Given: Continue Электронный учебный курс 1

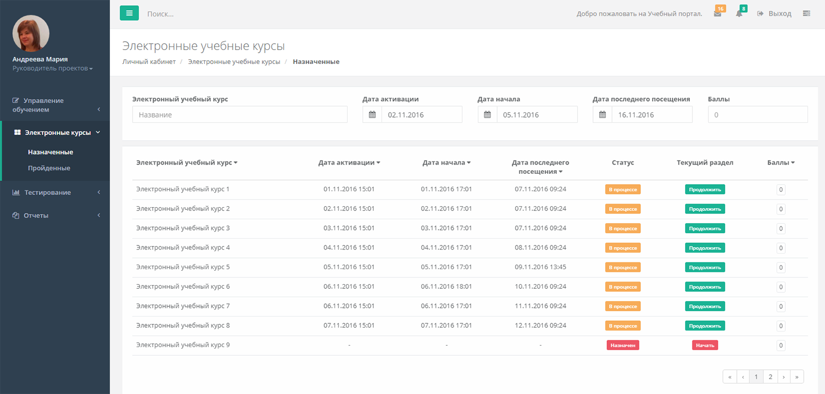Looking at the screenshot, I should pos(705,190).
